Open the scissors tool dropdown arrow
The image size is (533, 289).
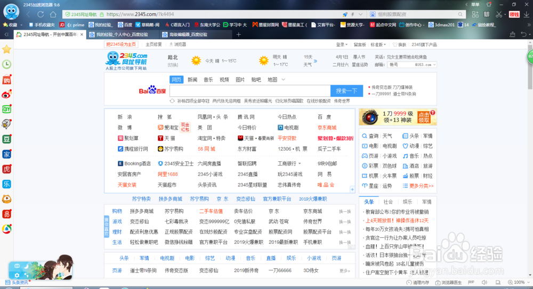click(x=505, y=14)
